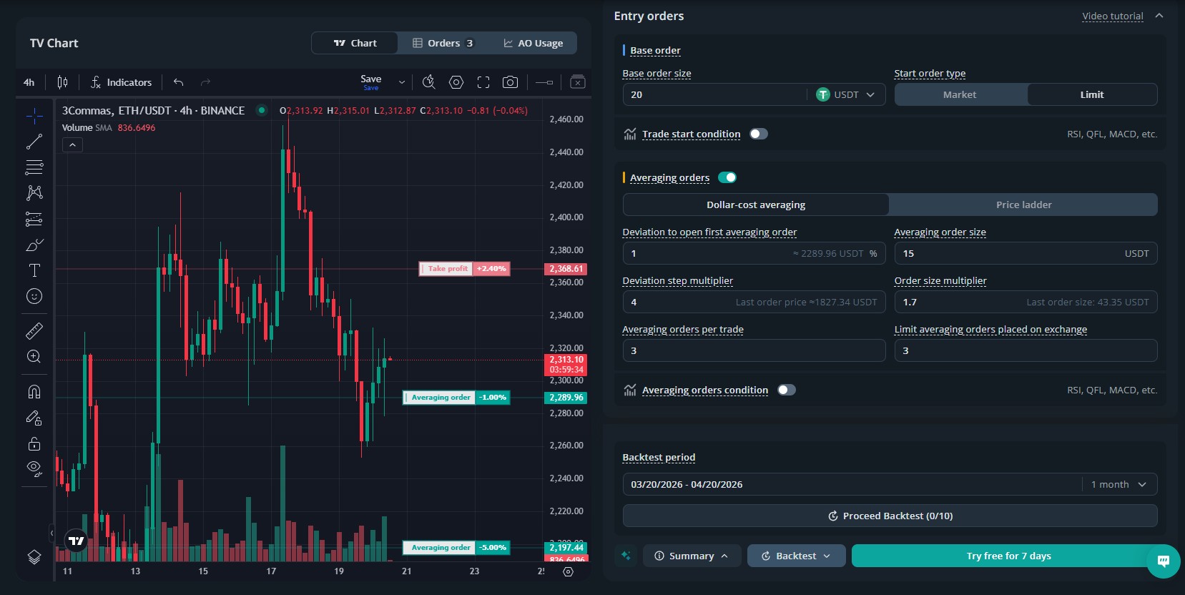Click Try free for 7 days
Image resolution: width=1185 pixels, height=595 pixels.
(1008, 556)
